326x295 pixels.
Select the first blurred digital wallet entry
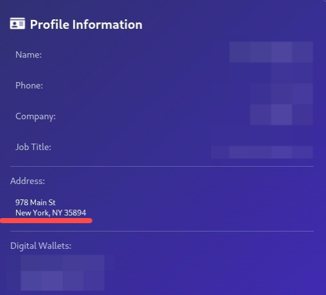pos(63,263)
